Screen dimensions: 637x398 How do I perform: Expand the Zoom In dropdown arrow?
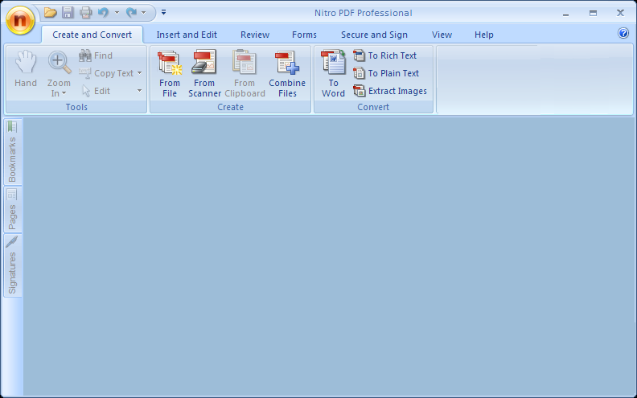coord(64,93)
